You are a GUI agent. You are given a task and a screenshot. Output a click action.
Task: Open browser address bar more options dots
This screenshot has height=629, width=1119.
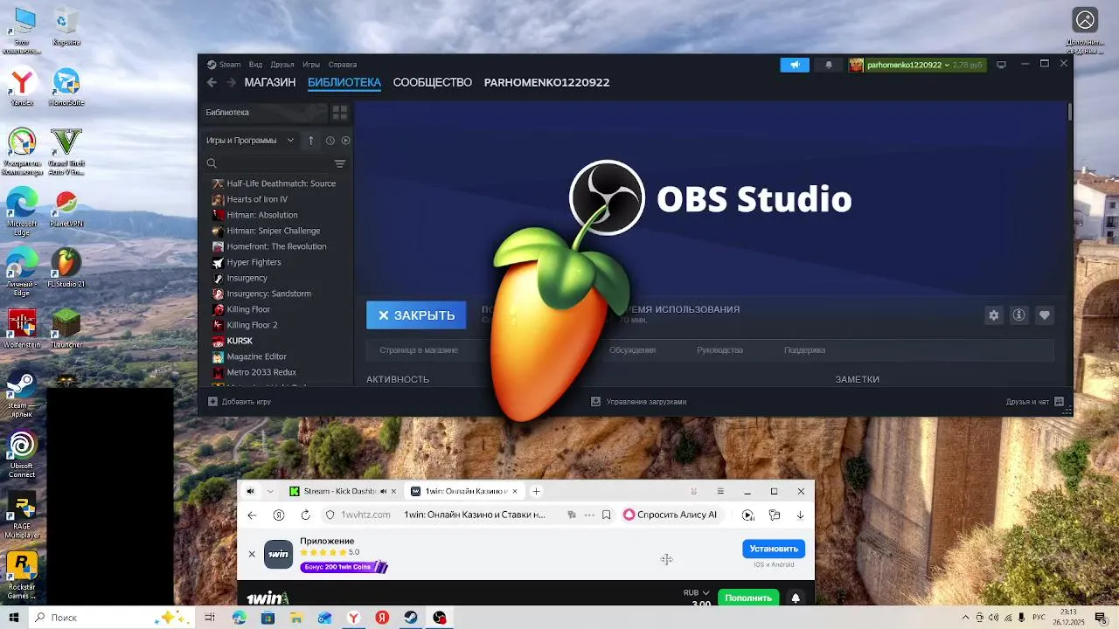589,515
